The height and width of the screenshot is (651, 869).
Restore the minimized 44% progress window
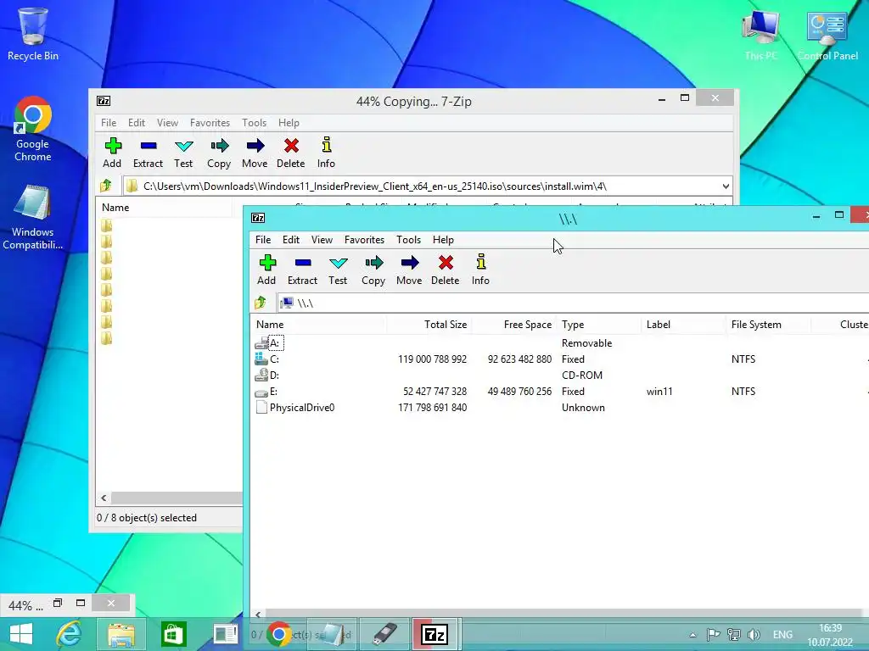tap(58, 603)
